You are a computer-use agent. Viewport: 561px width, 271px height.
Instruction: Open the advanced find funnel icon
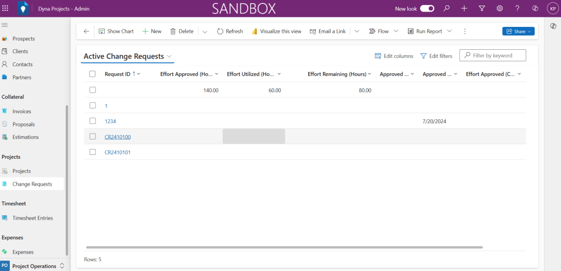click(481, 9)
